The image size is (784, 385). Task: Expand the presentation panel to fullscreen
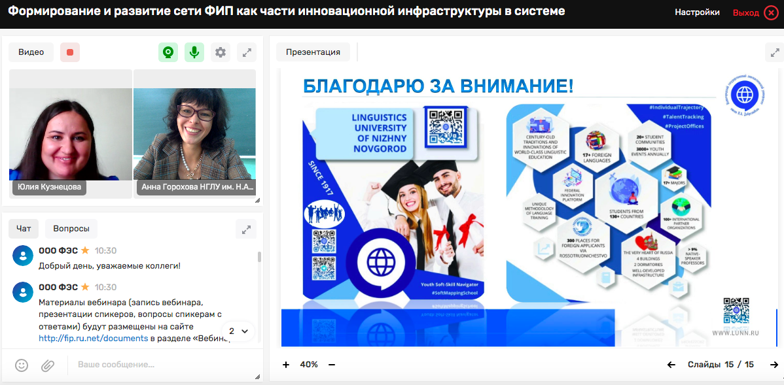(x=774, y=52)
